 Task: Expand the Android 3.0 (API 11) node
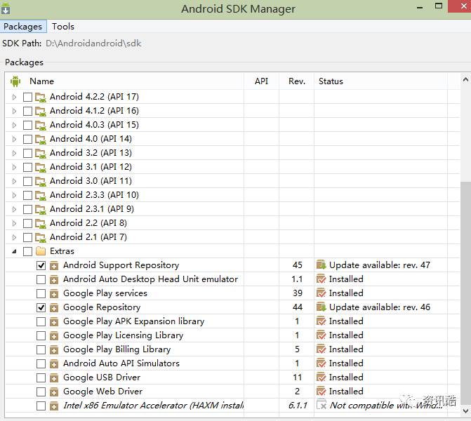[x=14, y=181]
